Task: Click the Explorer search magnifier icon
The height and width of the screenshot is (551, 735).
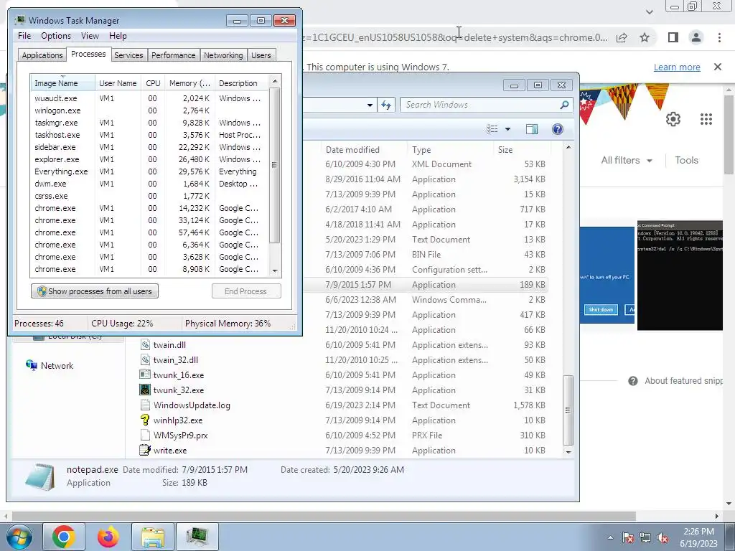Action: click(x=564, y=105)
